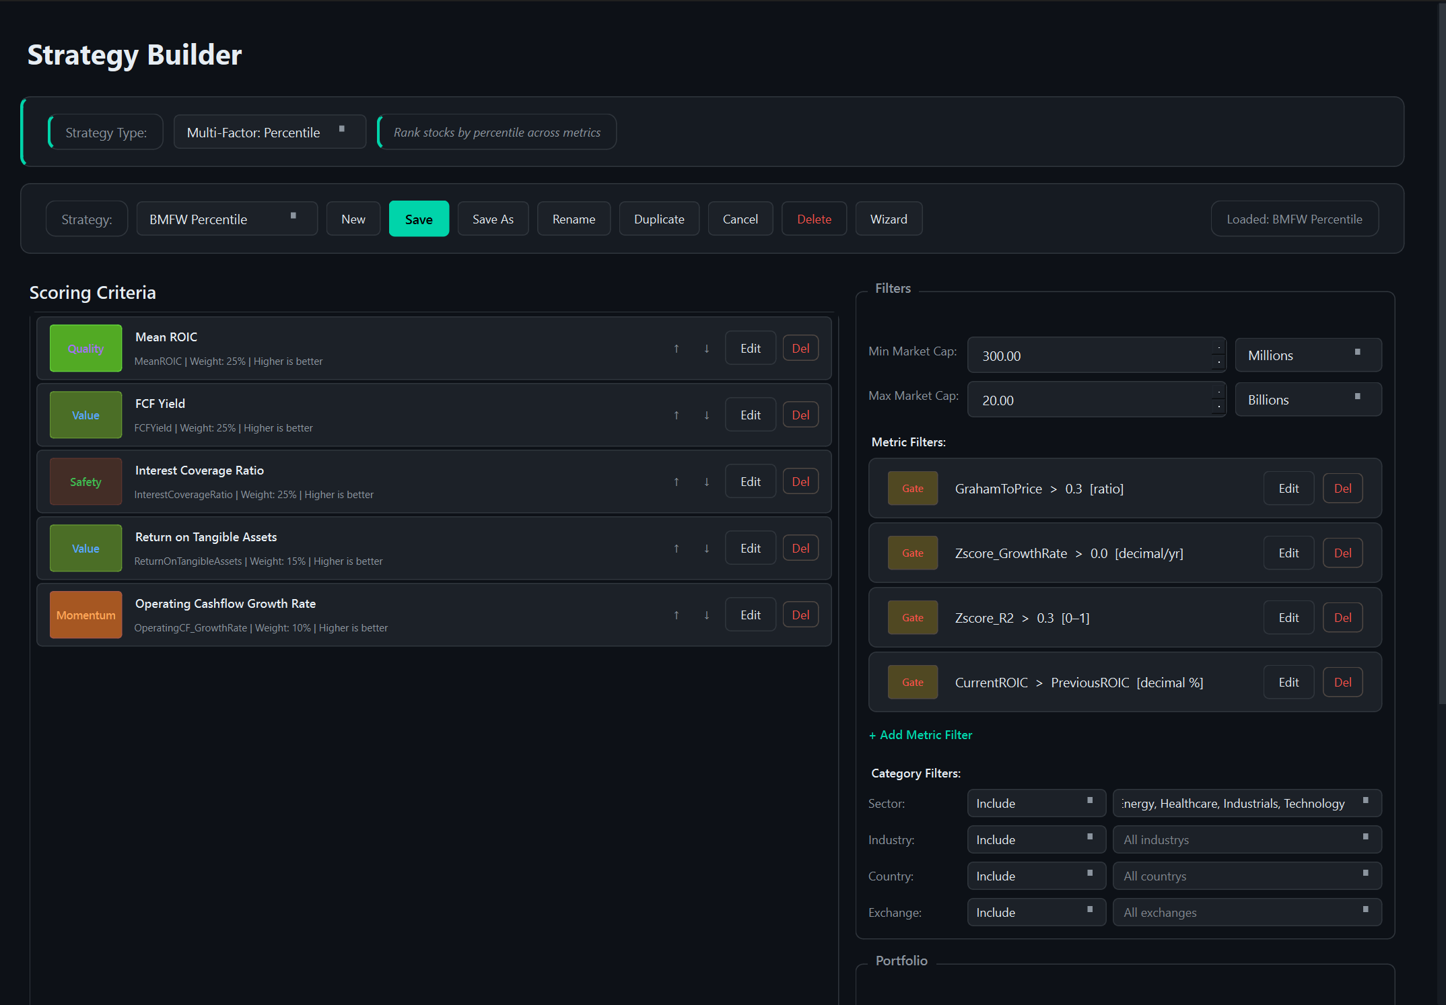Image resolution: width=1446 pixels, height=1005 pixels.
Task: Open the All exchanges dropdown
Action: click(1247, 912)
